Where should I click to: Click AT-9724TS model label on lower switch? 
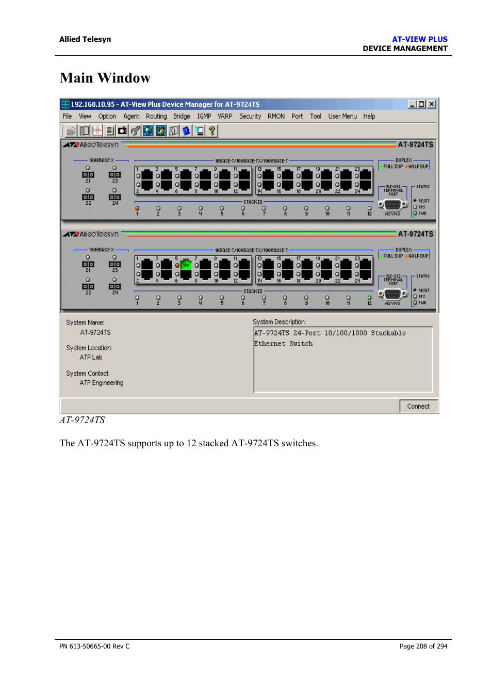(416, 234)
